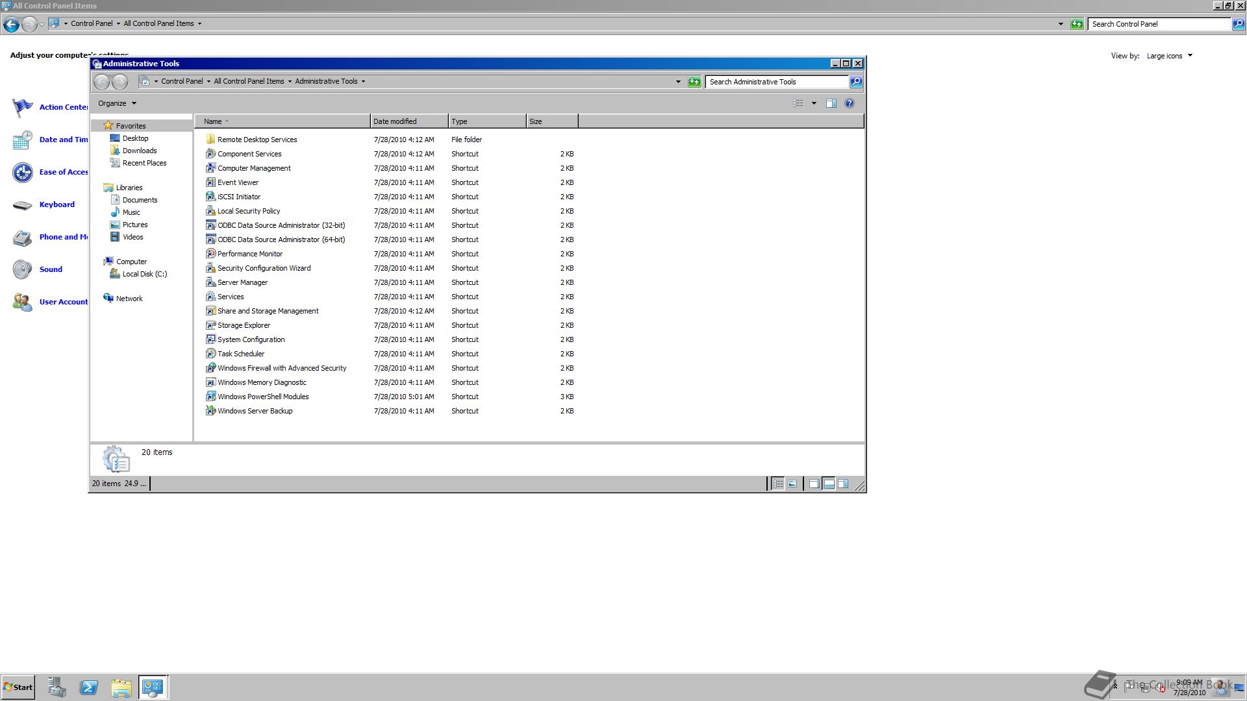
Task: Sort by Name column header
Action: coord(283,121)
